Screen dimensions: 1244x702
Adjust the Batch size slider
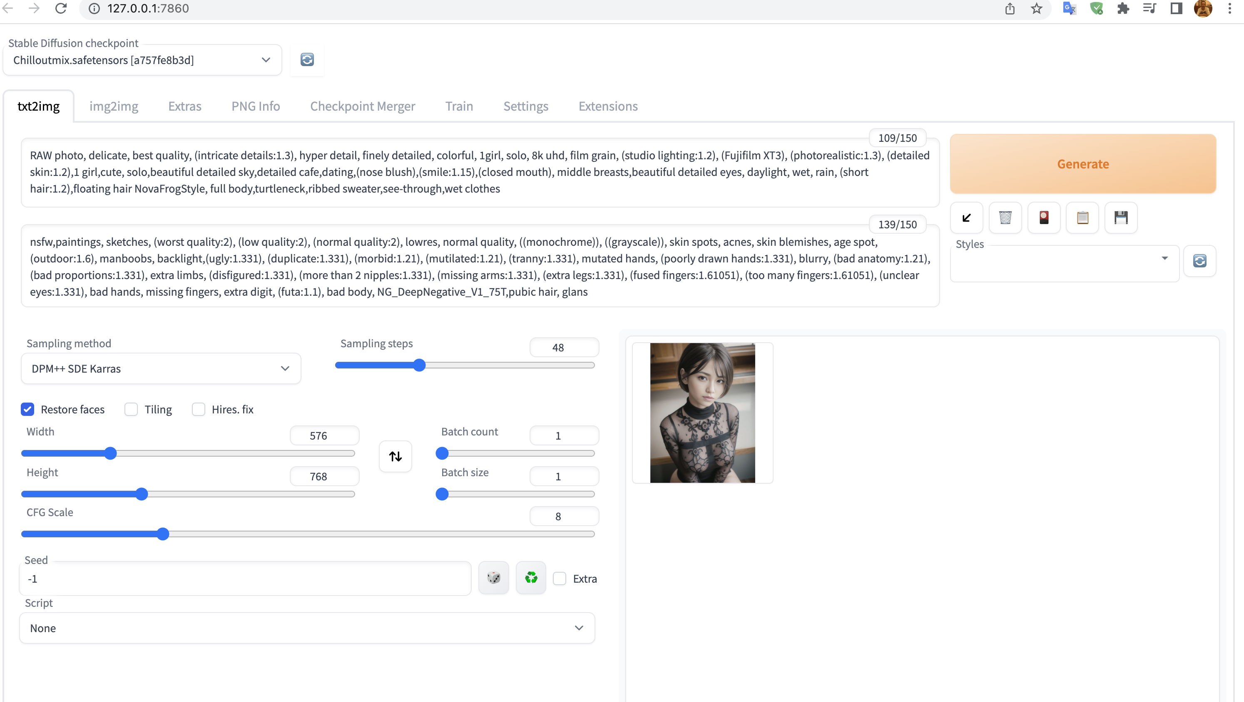(515, 494)
